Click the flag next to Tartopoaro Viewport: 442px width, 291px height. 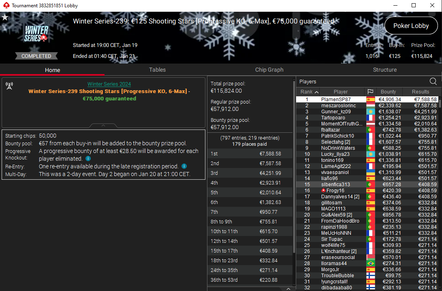coord(370,118)
